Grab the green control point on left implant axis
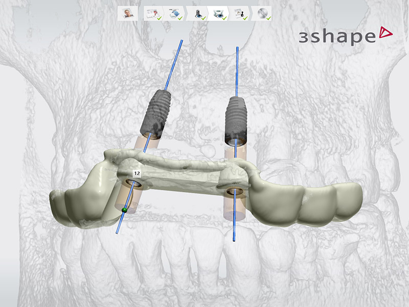409x307 pixels. (124, 209)
